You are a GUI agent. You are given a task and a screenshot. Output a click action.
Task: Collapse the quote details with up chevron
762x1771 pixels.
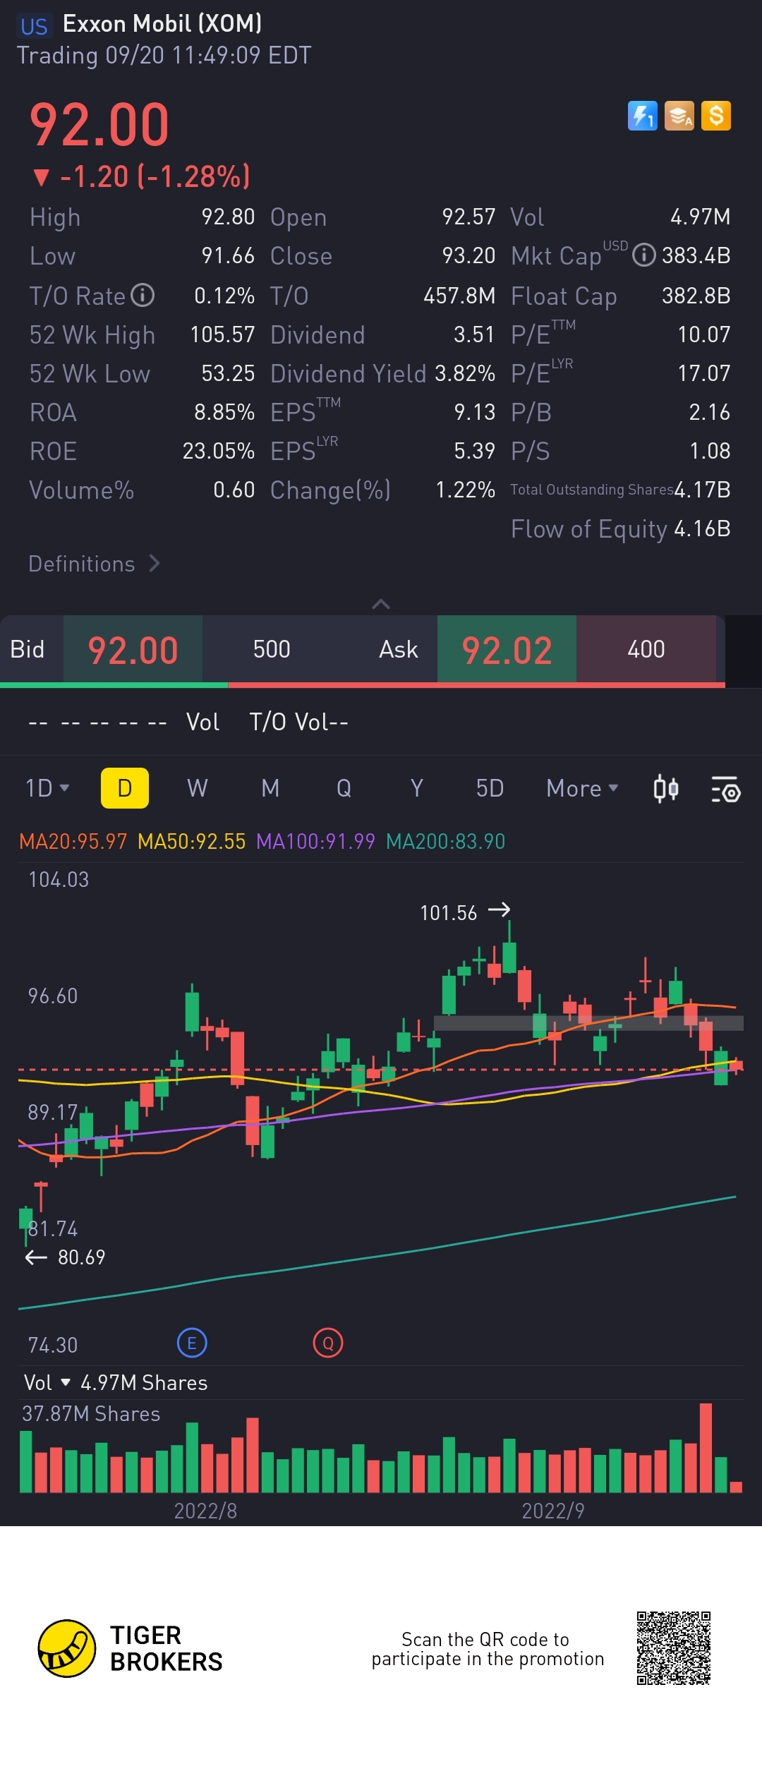click(381, 604)
